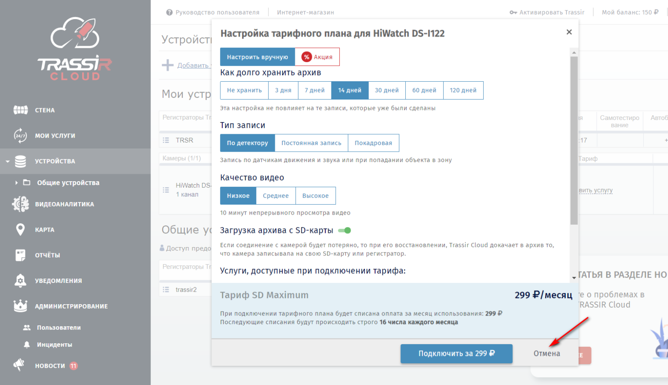Screen dimensions: 668x385
Task: Click the plus icon beside Добавить
Action: 167,65
